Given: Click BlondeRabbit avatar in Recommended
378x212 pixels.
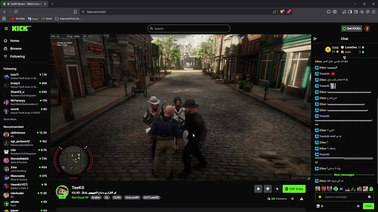Looking at the screenshot, I should coord(6,160).
